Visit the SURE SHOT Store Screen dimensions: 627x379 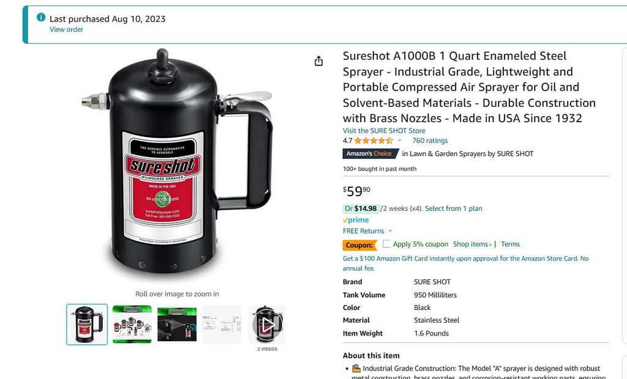pyautogui.click(x=384, y=131)
